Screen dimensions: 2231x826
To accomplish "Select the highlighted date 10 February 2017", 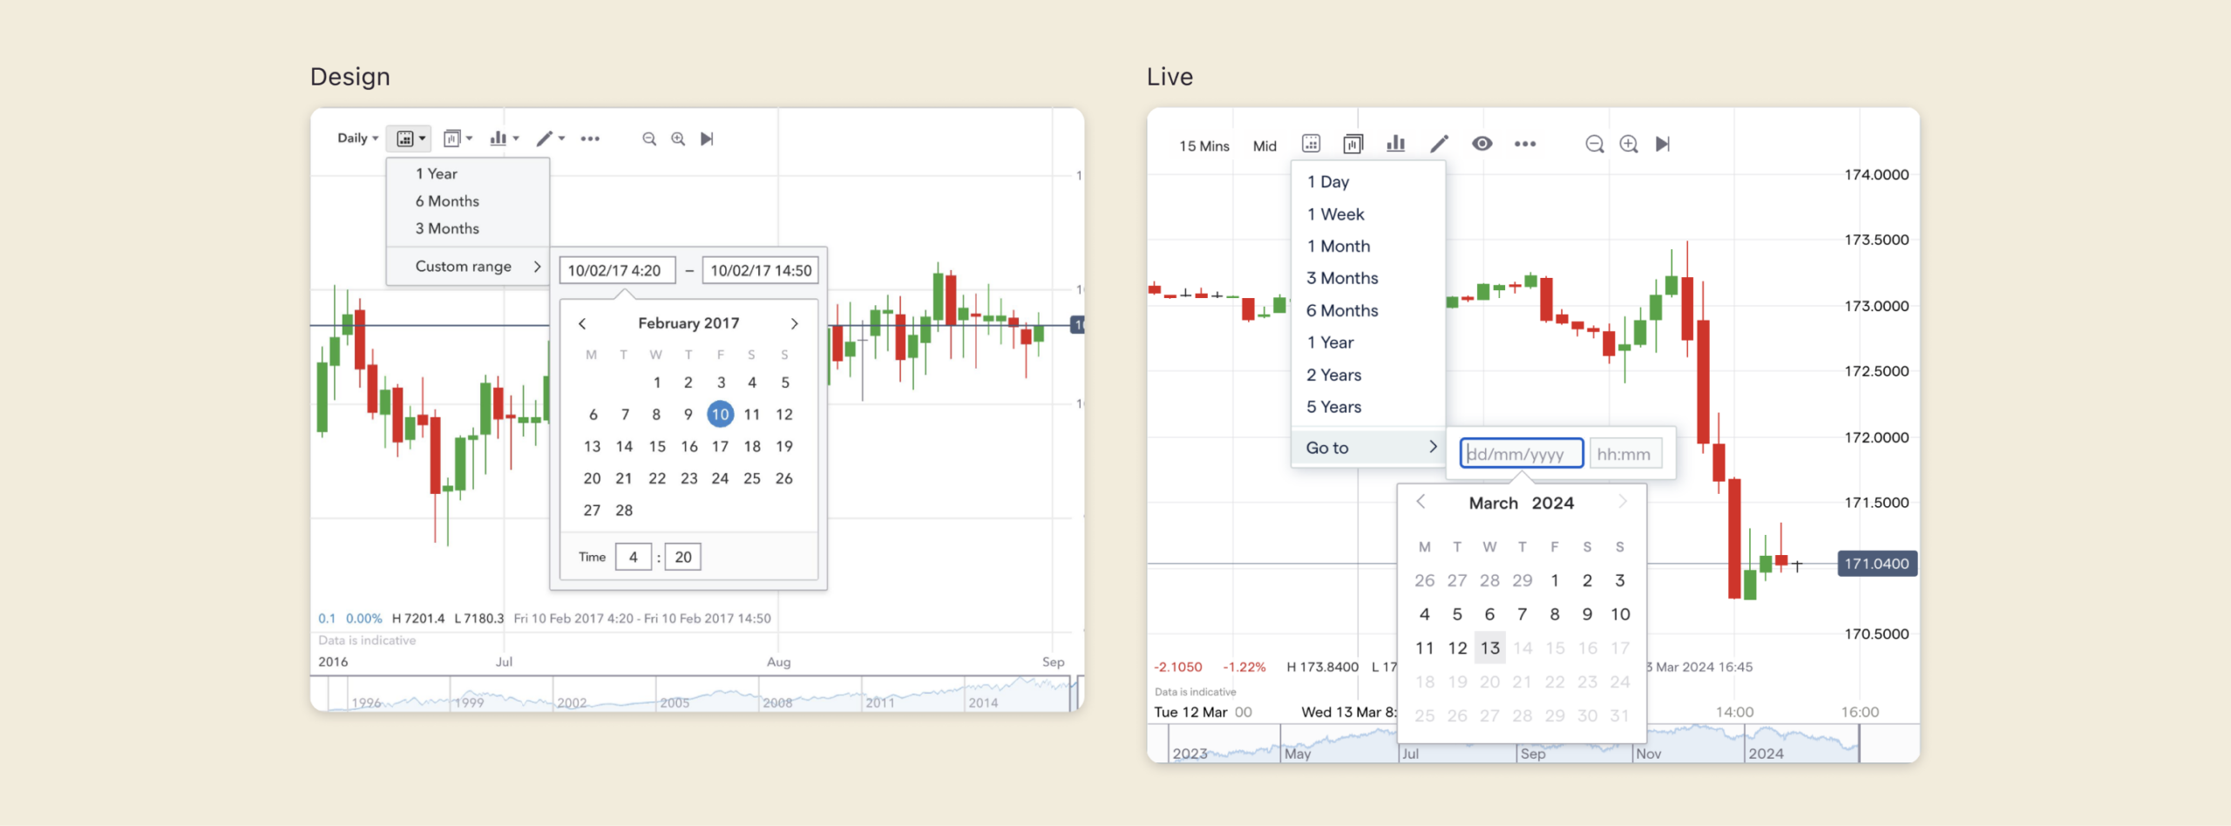I will click(x=720, y=414).
